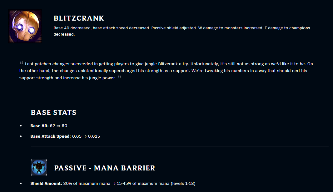Click the opening quotation mark icon
The width and height of the screenshot is (333, 192).
tap(22, 62)
